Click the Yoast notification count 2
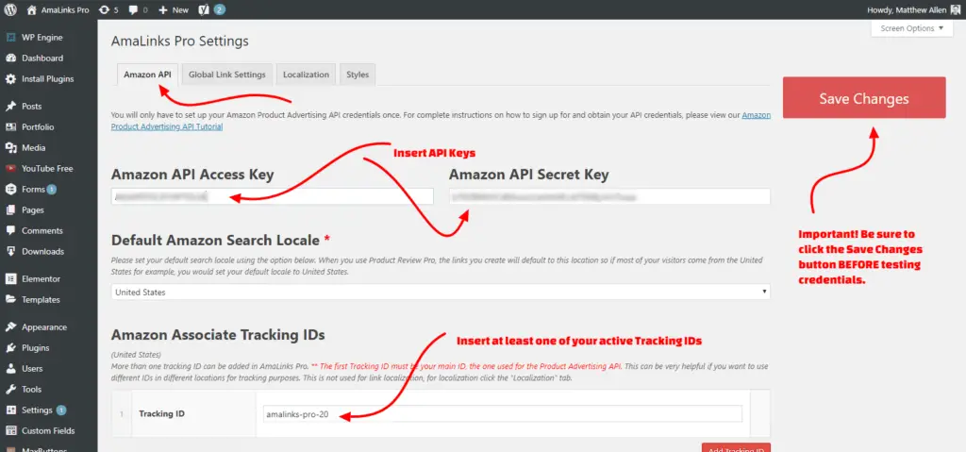This screenshot has height=452, width=966. tap(220, 9)
